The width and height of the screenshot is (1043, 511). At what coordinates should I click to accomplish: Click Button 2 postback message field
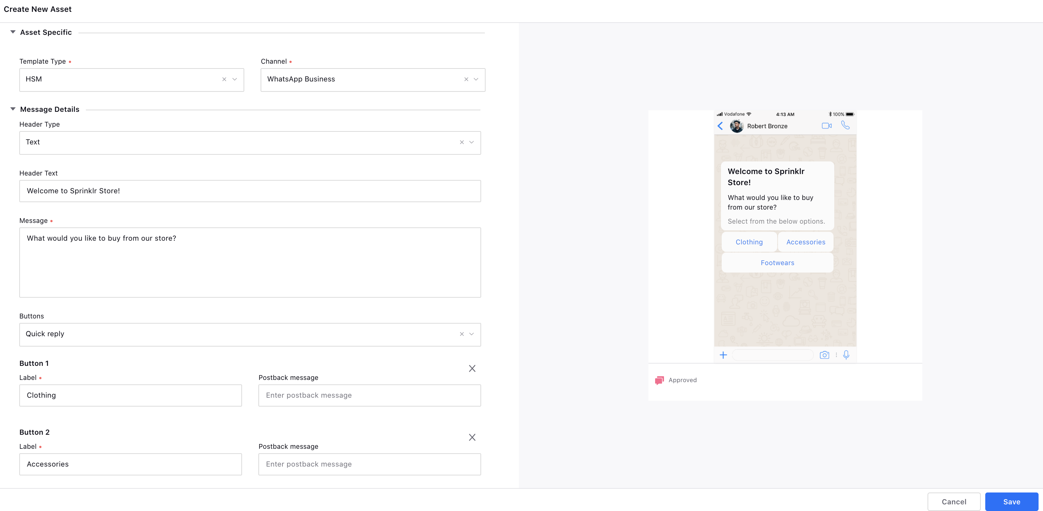pyautogui.click(x=370, y=464)
